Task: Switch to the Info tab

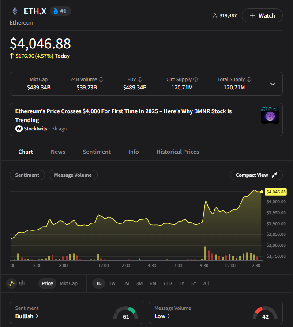Action: tap(133, 152)
